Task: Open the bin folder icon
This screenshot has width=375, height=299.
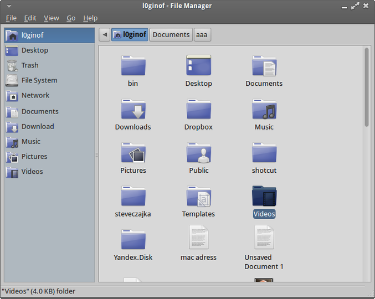Action: (x=133, y=65)
